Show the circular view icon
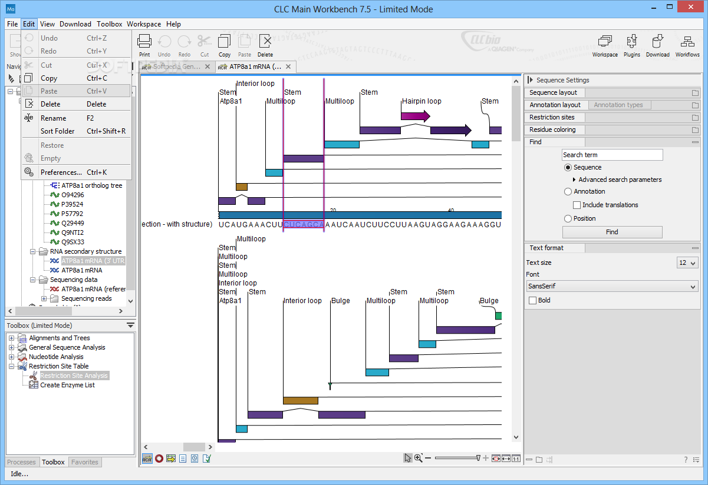 click(x=159, y=459)
